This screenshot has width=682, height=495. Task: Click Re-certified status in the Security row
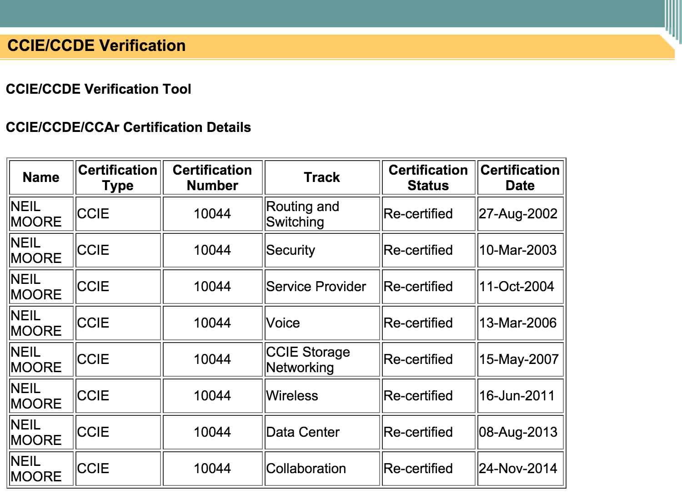[x=418, y=250]
